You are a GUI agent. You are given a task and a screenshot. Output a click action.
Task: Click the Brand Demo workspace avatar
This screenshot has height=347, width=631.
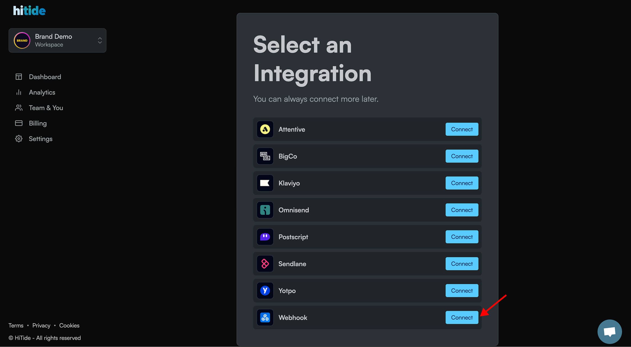coord(22,40)
